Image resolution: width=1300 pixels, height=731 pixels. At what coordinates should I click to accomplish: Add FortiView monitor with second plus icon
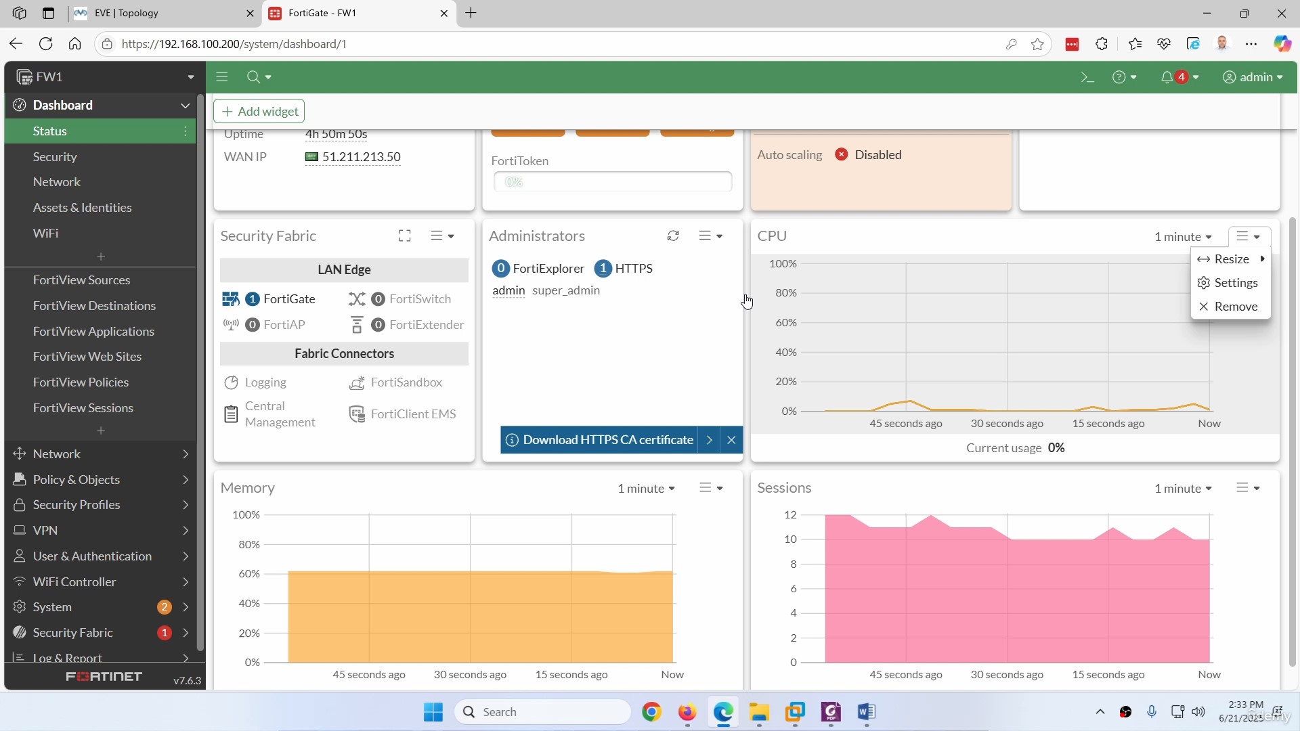[101, 430]
